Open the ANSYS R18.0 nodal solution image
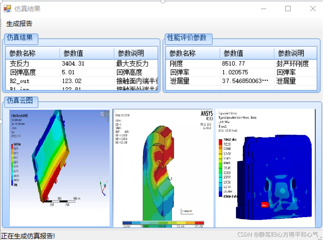This screenshot has height=240, width=323. click(163, 168)
